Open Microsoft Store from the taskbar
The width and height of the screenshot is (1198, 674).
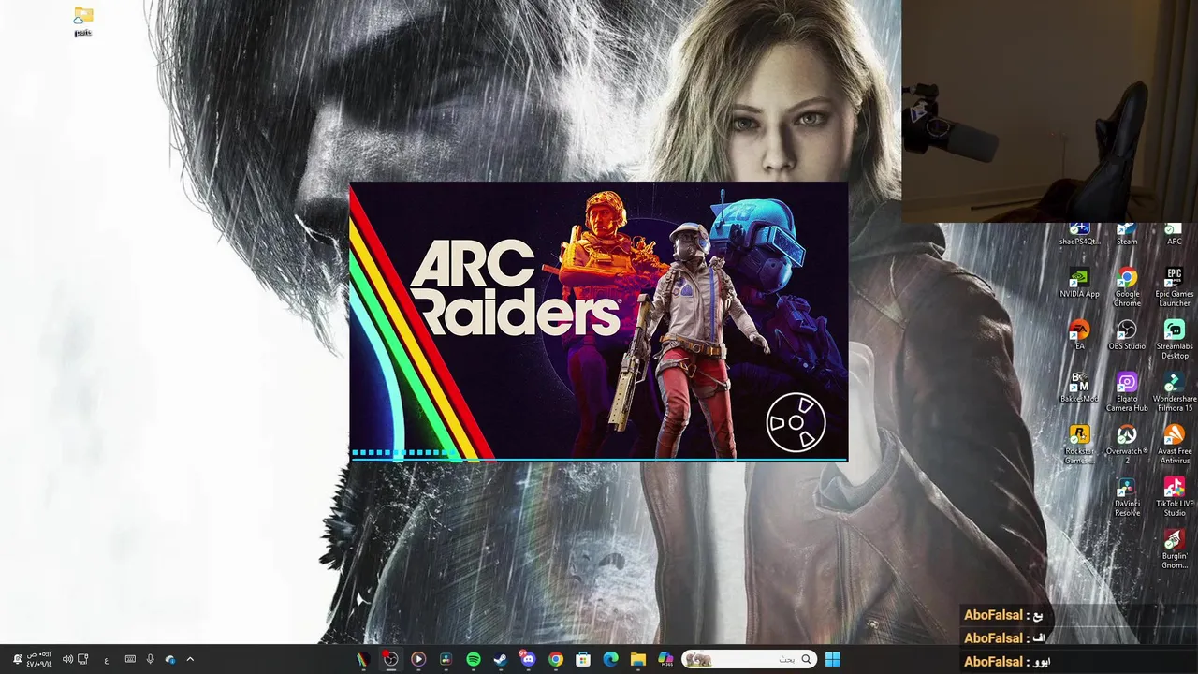[583, 659]
